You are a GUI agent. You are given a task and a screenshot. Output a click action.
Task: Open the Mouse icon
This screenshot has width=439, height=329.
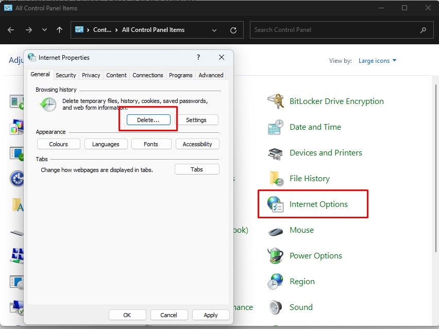(276, 231)
